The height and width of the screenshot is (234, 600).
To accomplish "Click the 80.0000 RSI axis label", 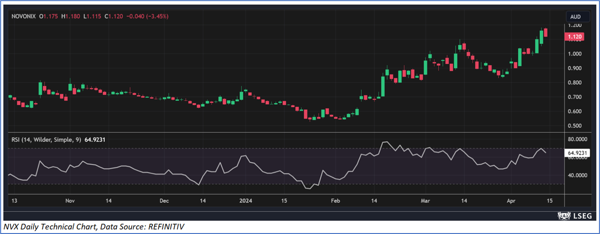I will pyautogui.click(x=578, y=139).
